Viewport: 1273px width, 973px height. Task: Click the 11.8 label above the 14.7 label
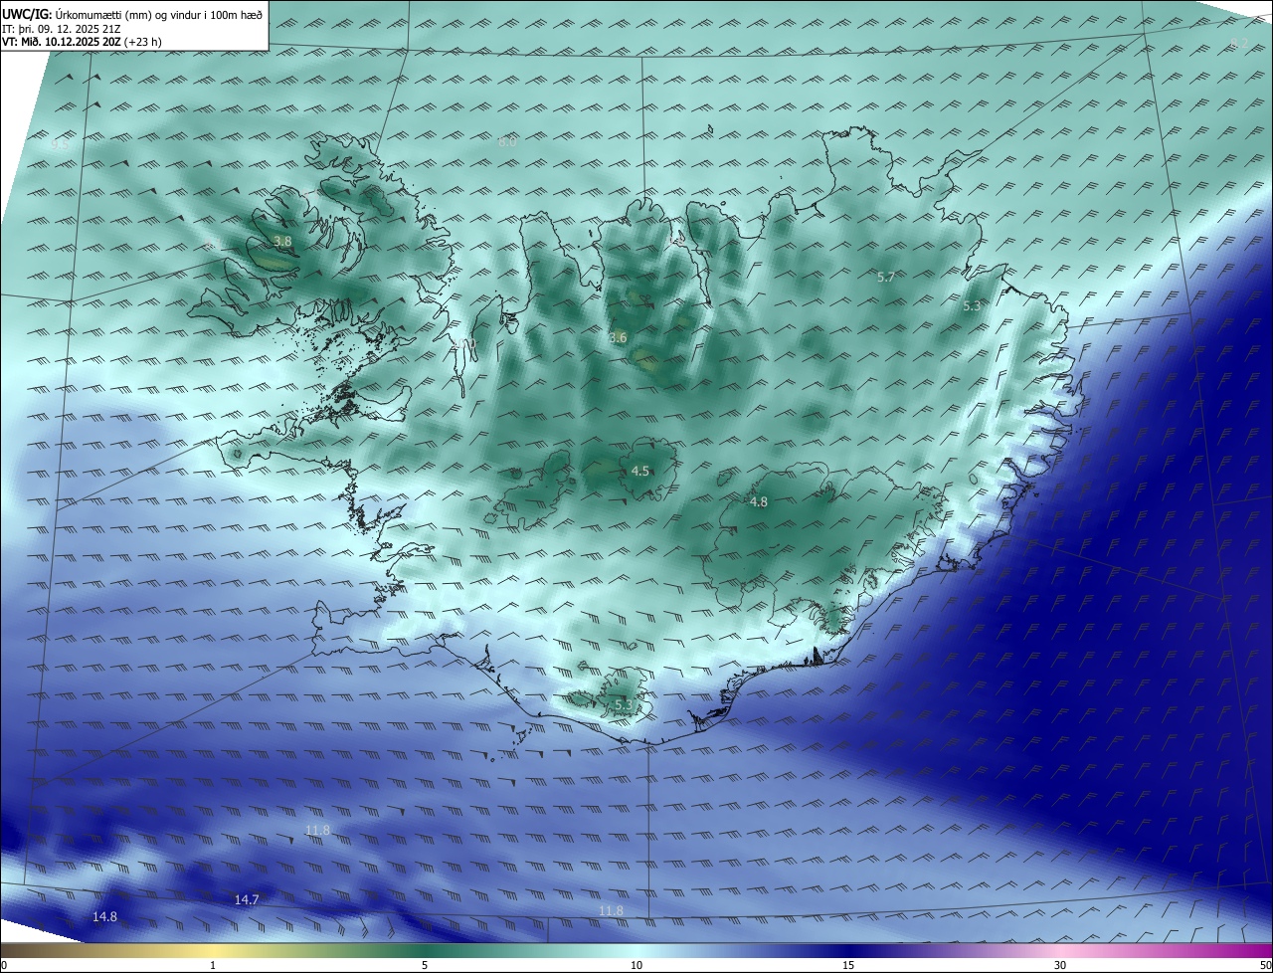point(317,830)
